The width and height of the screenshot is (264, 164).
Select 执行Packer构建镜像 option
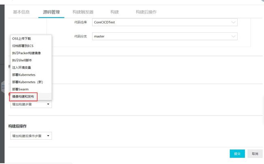(x=31, y=53)
